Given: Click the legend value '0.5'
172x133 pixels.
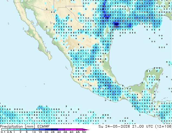Looking at the screenshot, I should [9, 132].
